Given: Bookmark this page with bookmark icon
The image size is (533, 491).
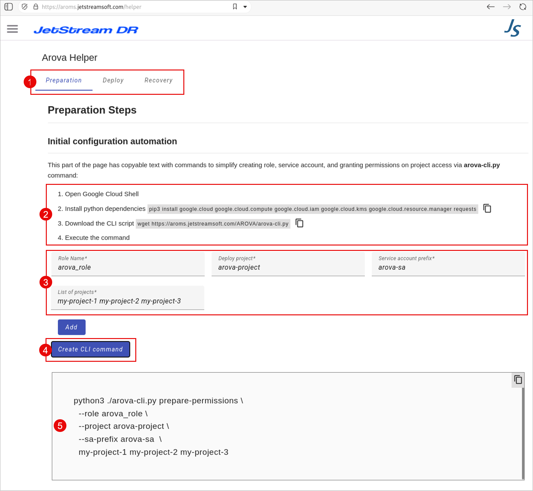Looking at the screenshot, I should [235, 7].
